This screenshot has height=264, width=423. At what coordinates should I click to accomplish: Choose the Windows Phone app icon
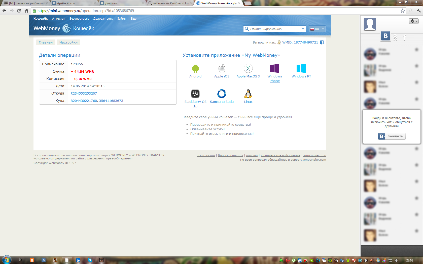click(275, 68)
